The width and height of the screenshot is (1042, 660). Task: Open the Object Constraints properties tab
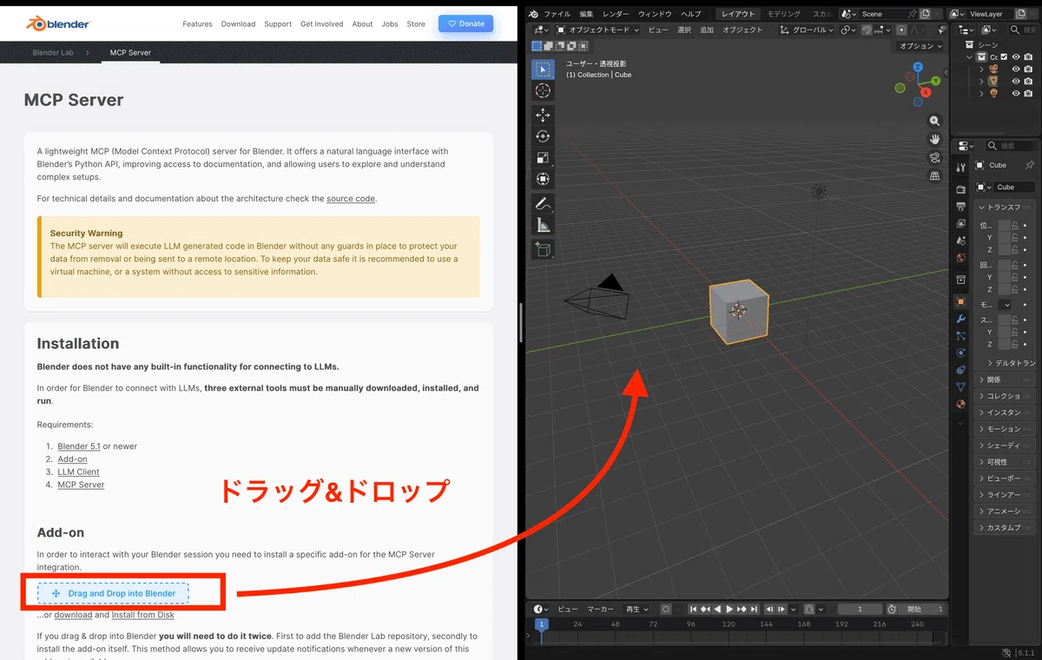[960, 370]
